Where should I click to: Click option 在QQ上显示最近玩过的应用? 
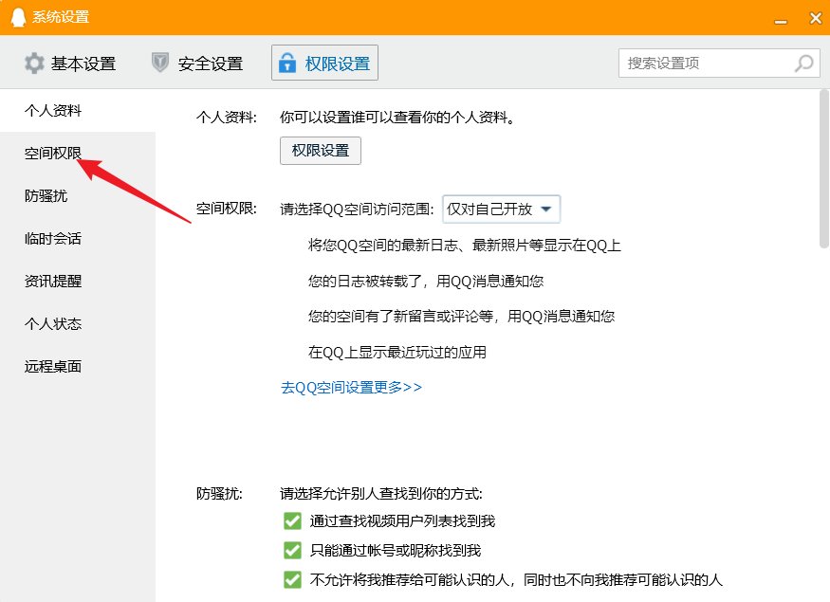397,353
